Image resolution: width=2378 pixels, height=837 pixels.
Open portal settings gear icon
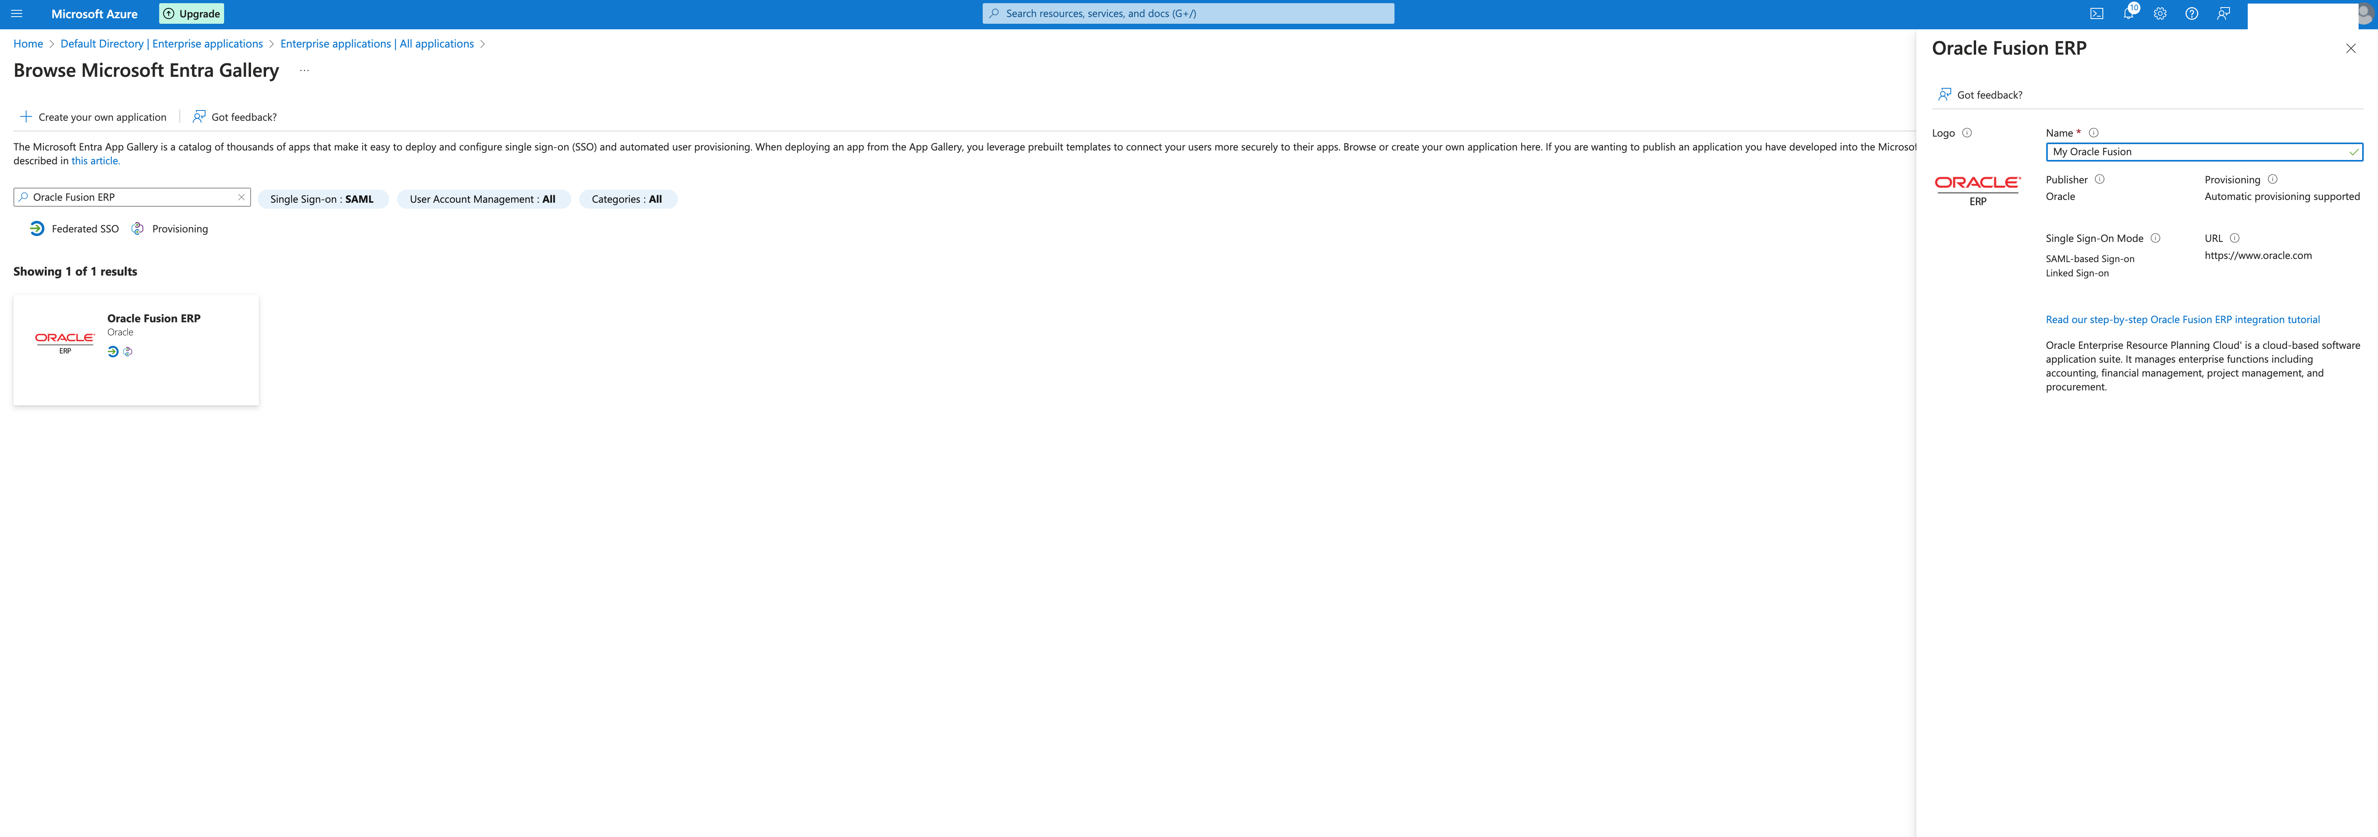2160,14
